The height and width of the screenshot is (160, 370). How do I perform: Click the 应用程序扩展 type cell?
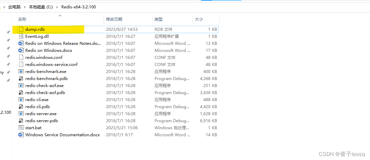click(167, 36)
